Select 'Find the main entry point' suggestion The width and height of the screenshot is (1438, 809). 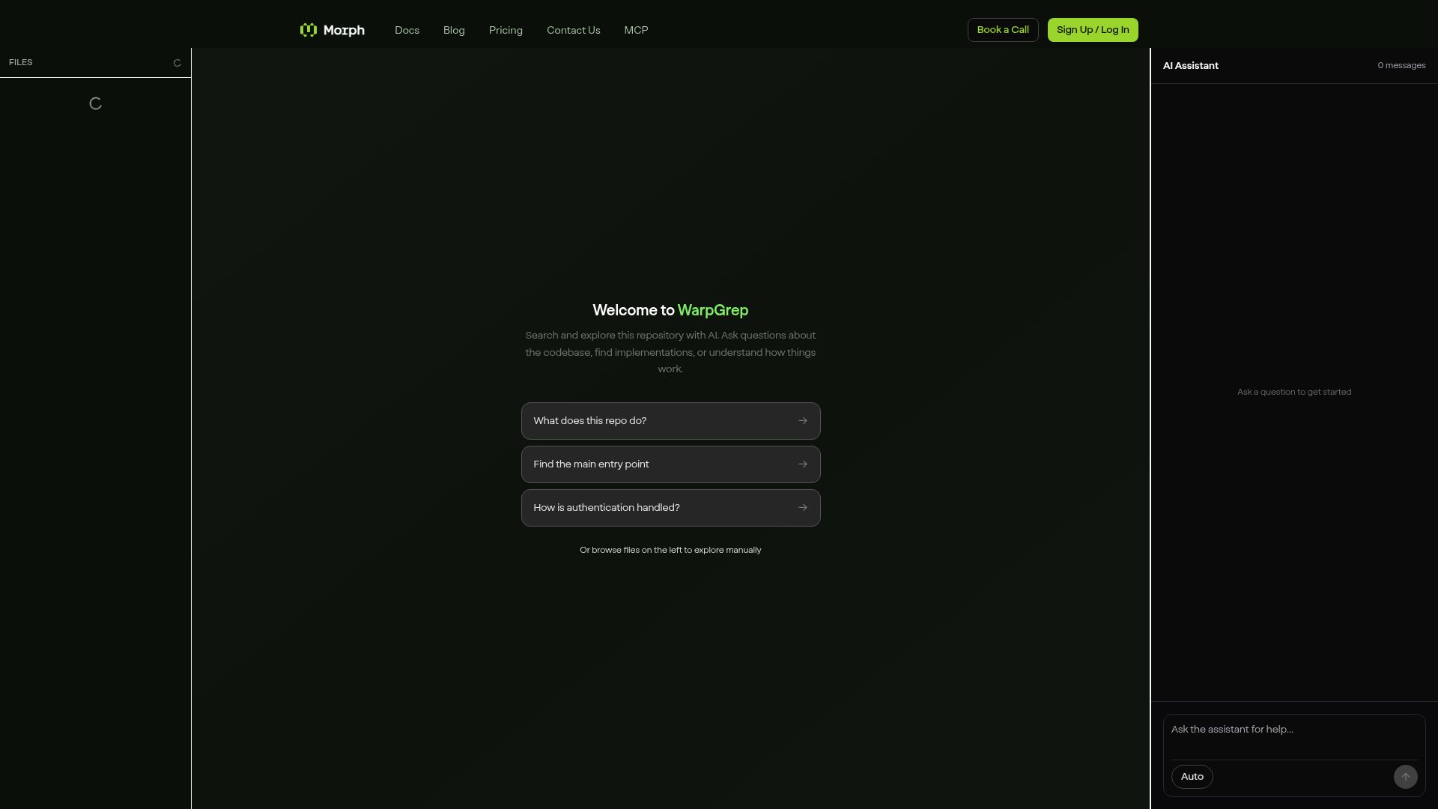coord(670,464)
